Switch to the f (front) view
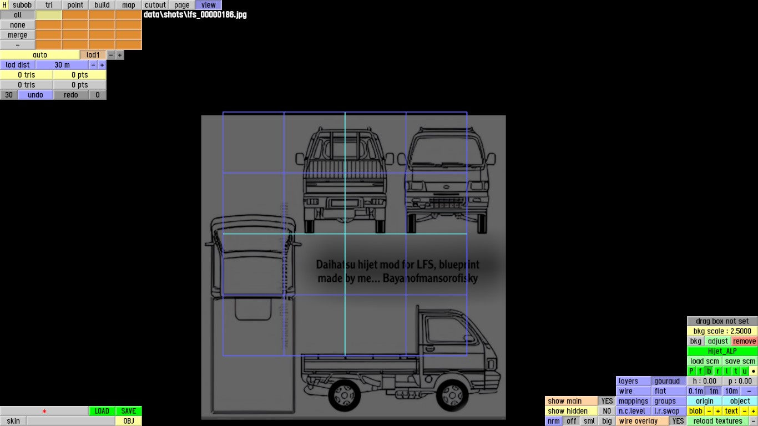Screen dimensions: 758x426 700,371
